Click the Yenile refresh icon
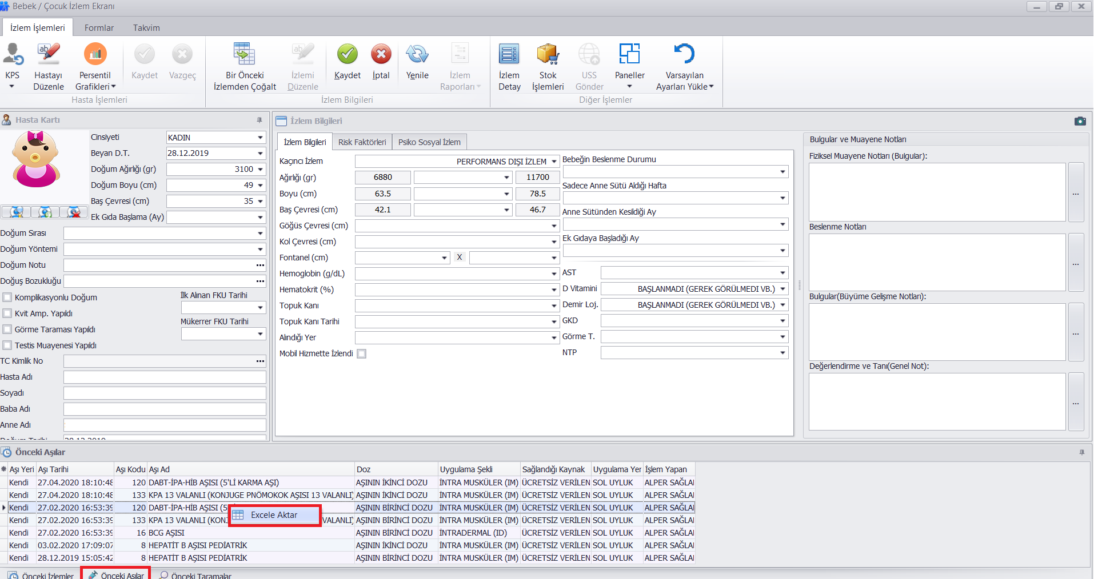 pyautogui.click(x=417, y=55)
